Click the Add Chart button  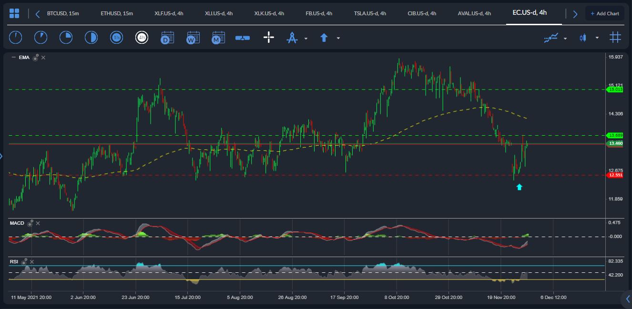coord(604,13)
